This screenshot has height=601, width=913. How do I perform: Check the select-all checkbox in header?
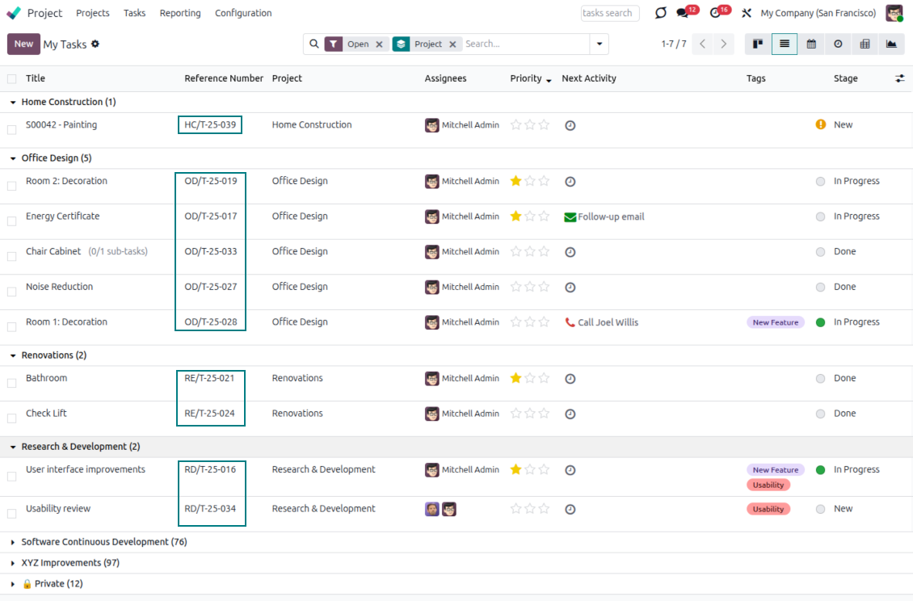click(11, 78)
